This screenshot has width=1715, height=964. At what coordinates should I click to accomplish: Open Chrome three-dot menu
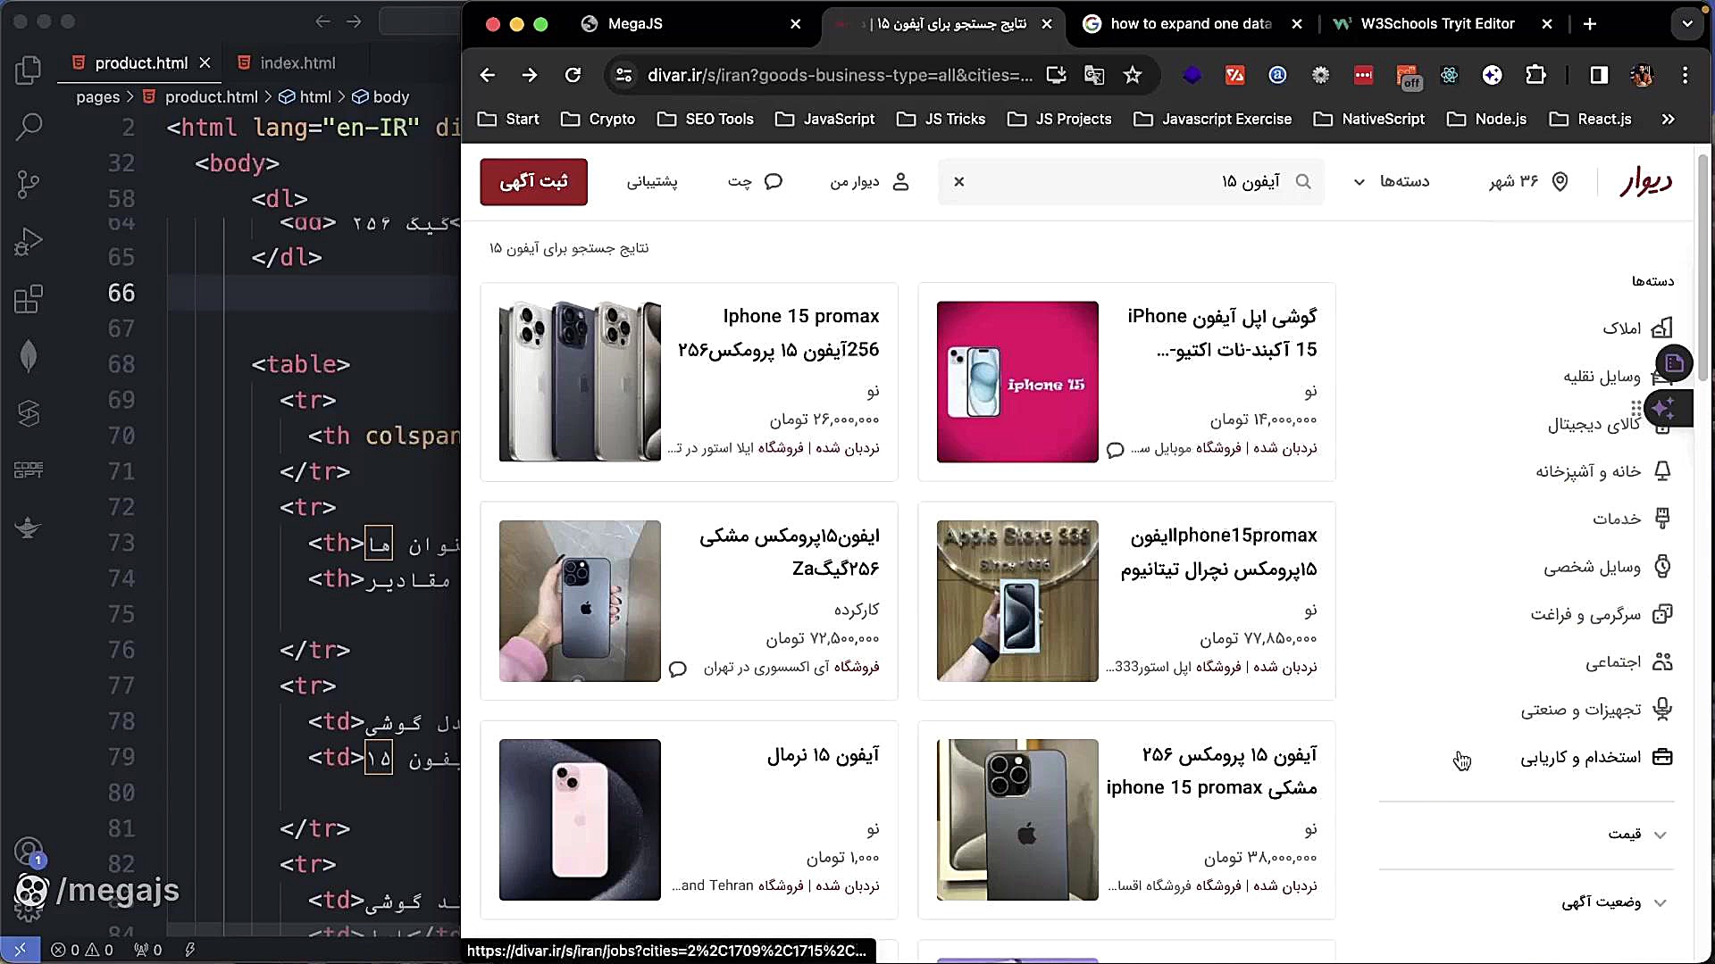point(1685,75)
